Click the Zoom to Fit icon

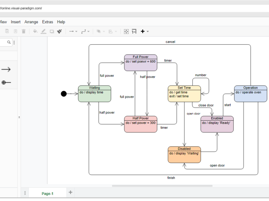click(126, 31)
